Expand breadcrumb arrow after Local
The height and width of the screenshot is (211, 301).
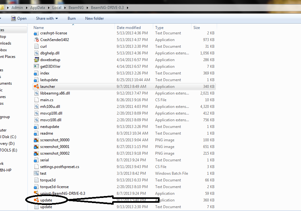point(65,8)
